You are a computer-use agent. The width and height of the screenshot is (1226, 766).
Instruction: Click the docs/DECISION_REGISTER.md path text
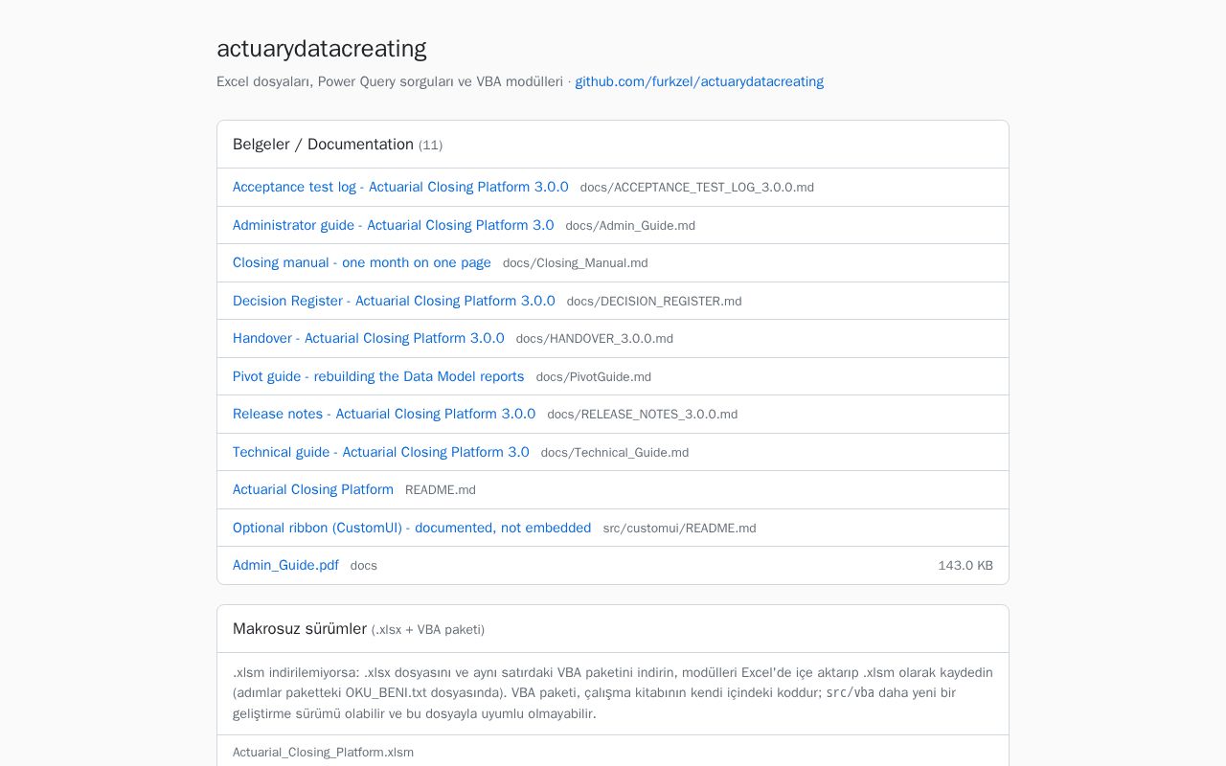click(x=654, y=302)
